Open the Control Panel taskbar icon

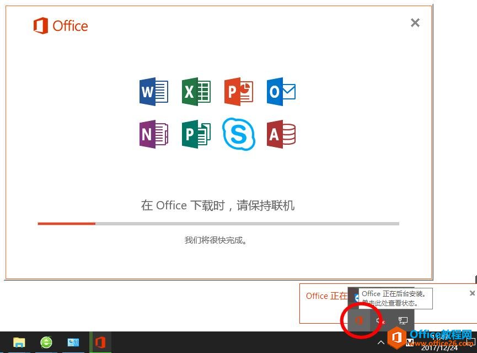click(73, 343)
